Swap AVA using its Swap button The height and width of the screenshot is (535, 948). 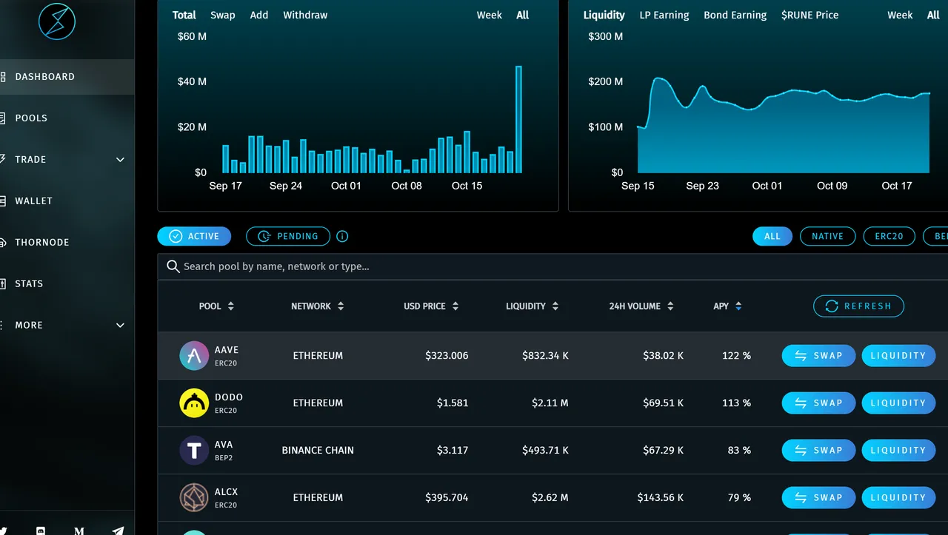pos(818,451)
